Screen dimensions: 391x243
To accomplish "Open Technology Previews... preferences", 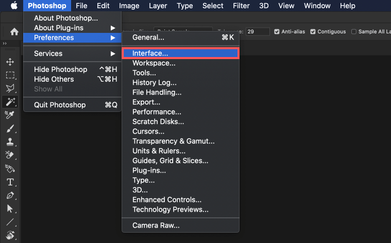I will [x=180, y=210].
